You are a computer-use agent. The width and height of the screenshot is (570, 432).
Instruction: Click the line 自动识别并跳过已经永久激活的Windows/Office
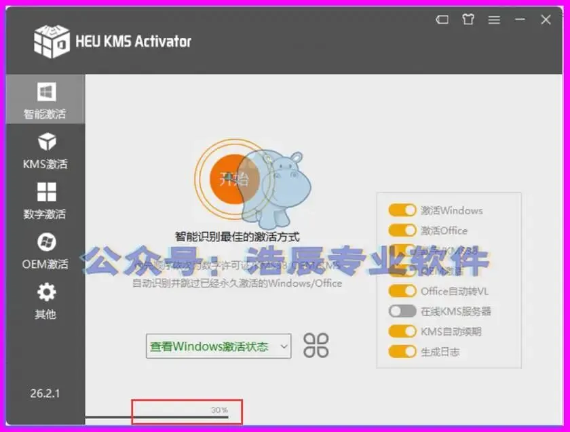pyautogui.click(x=237, y=283)
